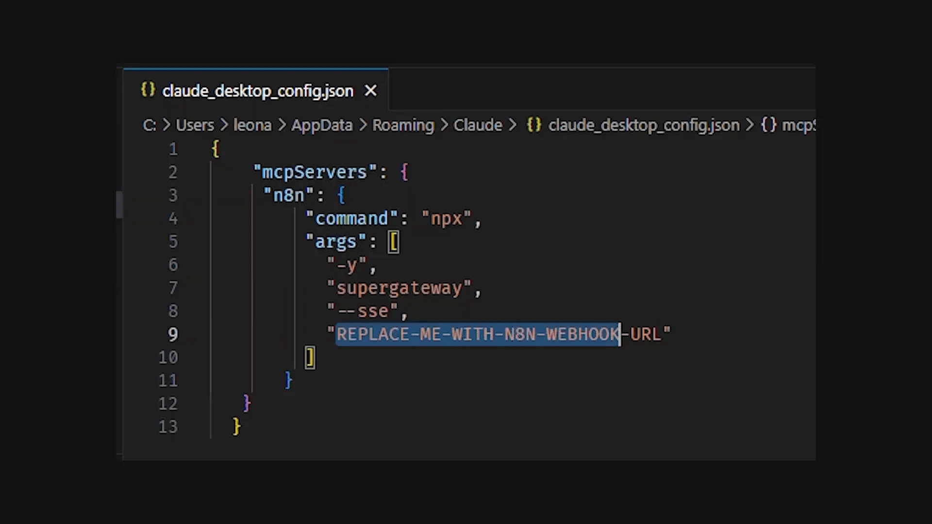Close the claude_desktop_config.json tab
The image size is (932, 524).
click(x=370, y=91)
